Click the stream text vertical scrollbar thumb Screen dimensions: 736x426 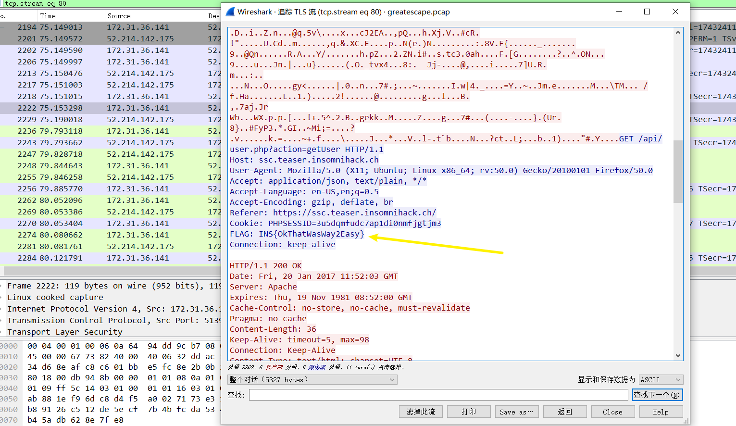[678, 171]
